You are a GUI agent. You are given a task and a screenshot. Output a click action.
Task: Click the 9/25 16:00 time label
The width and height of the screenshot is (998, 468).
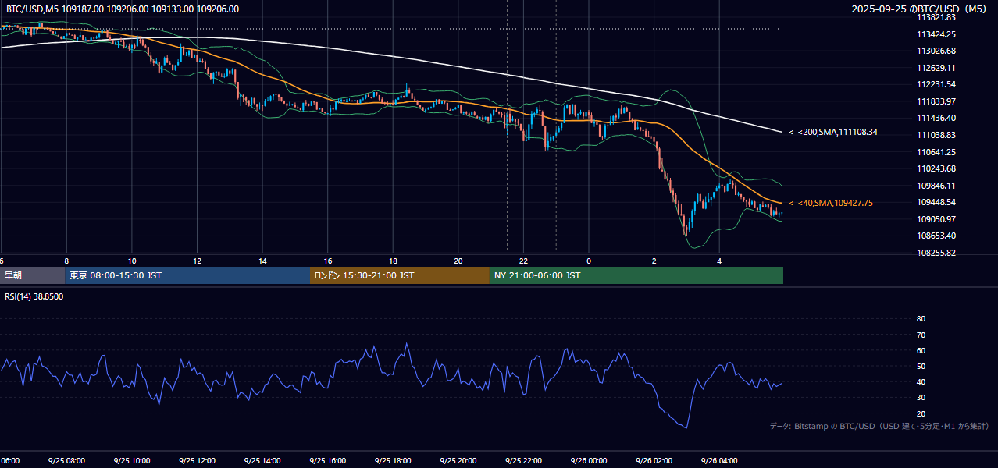(327, 460)
